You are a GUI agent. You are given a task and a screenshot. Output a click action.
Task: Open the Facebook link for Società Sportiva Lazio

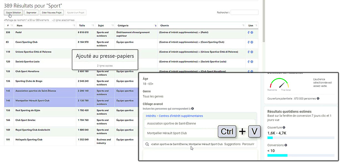(249, 62)
